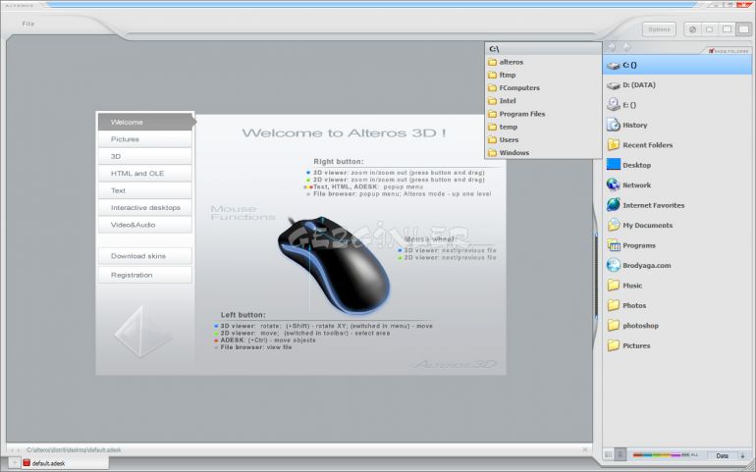This screenshot has width=756, height=472.
Task: Open the Desktop location
Action: 676,166
